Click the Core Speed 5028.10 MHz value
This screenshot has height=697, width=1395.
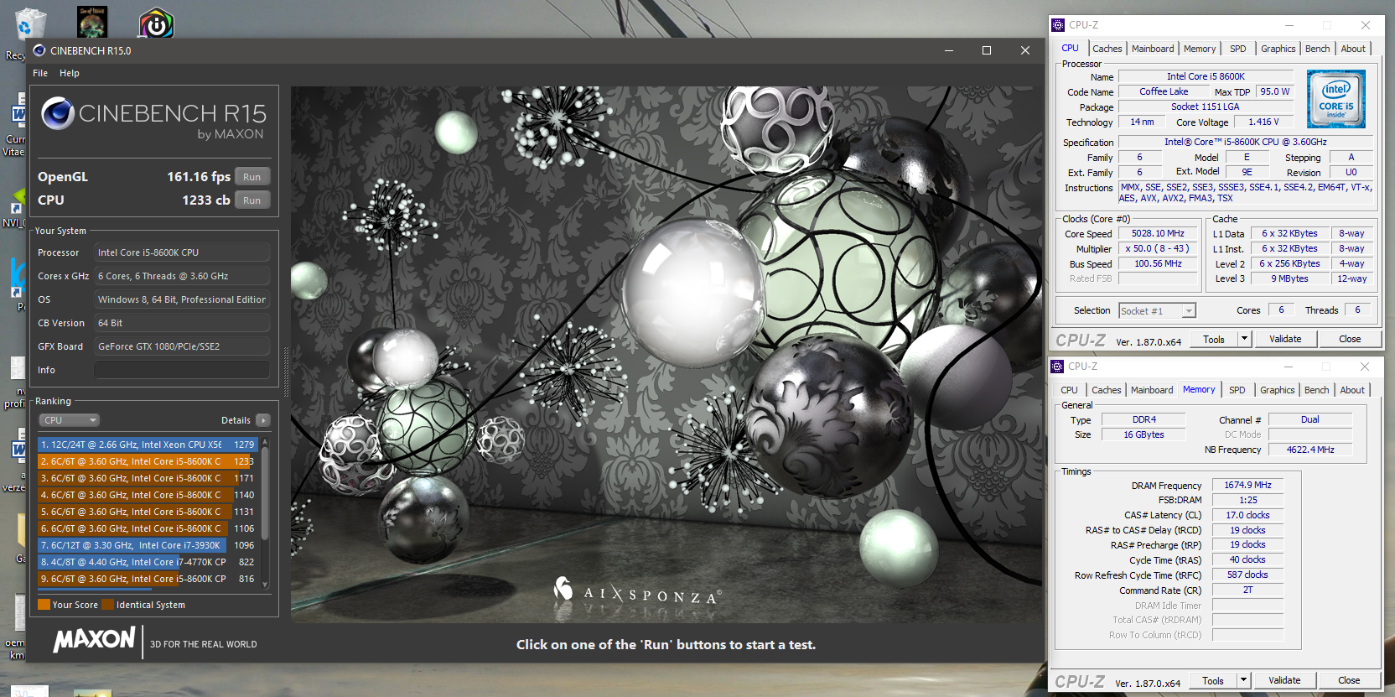(1158, 234)
